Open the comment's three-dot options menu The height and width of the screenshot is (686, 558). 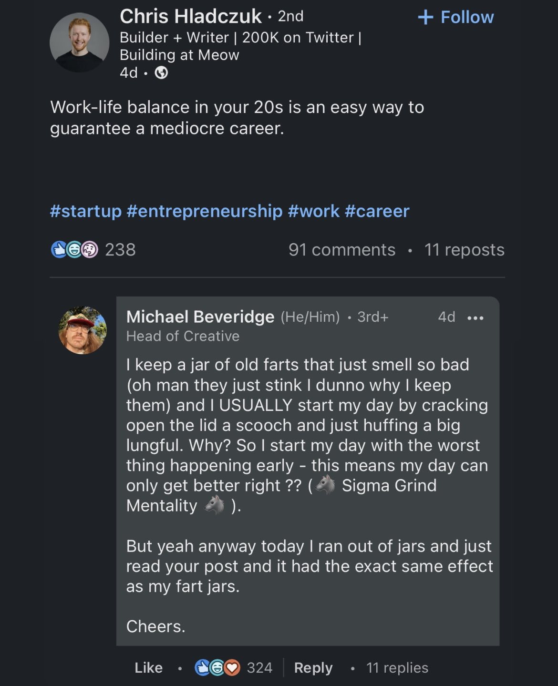tap(475, 318)
